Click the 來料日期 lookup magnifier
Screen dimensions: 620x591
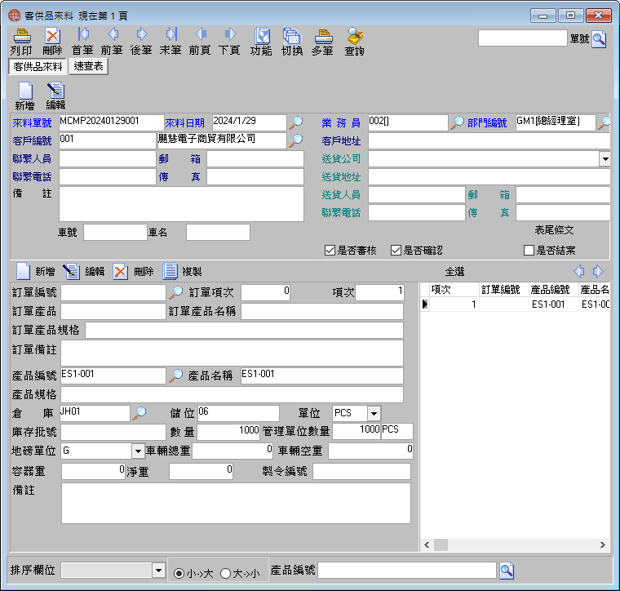coord(296,122)
